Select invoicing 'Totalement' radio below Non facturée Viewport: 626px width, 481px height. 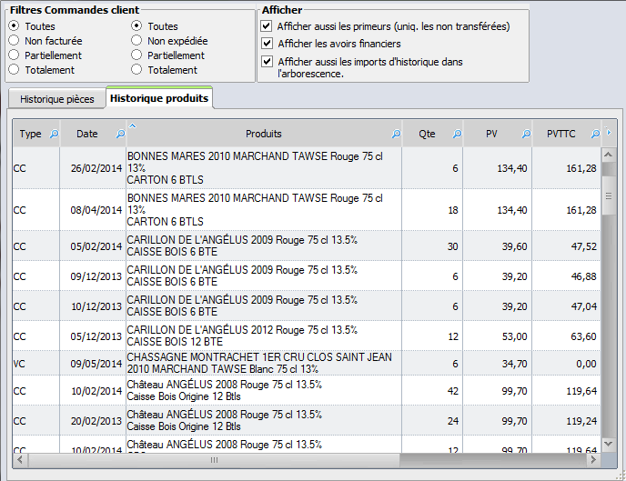(x=14, y=69)
